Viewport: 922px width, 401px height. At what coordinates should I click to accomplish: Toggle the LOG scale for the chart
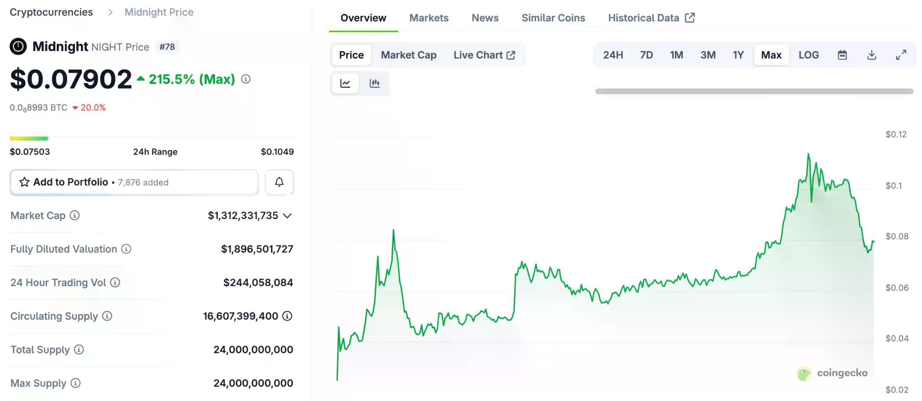point(809,55)
